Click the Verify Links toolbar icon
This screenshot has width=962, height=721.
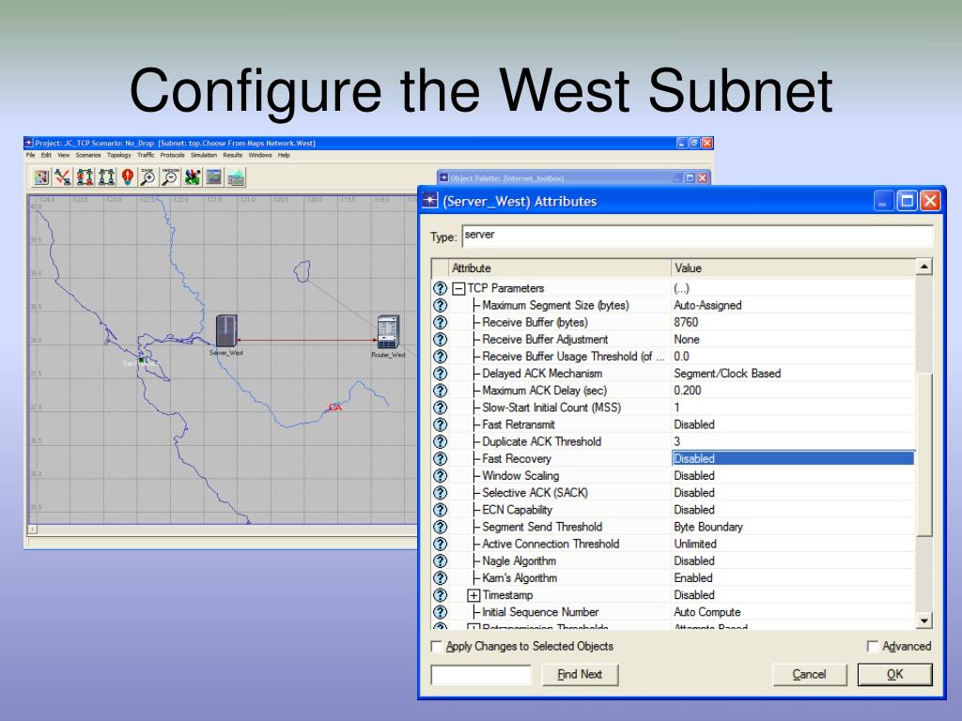pos(63,177)
